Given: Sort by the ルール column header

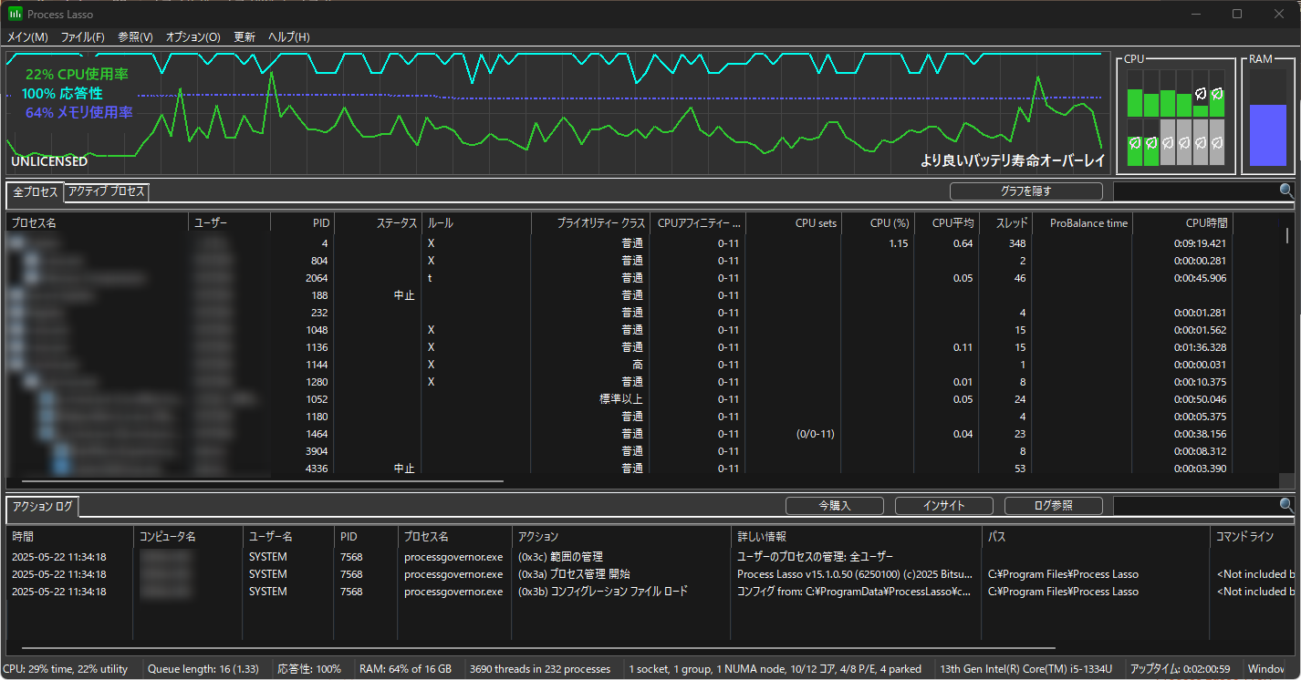Looking at the screenshot, I should tap(476, 222).
